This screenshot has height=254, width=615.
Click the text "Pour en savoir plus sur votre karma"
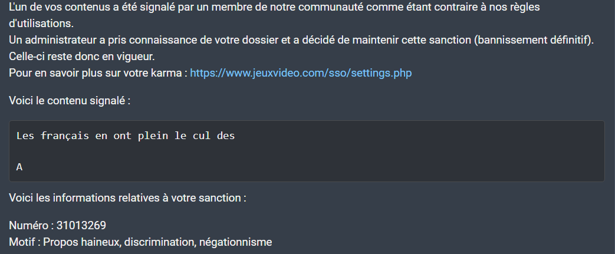[98, 73]
